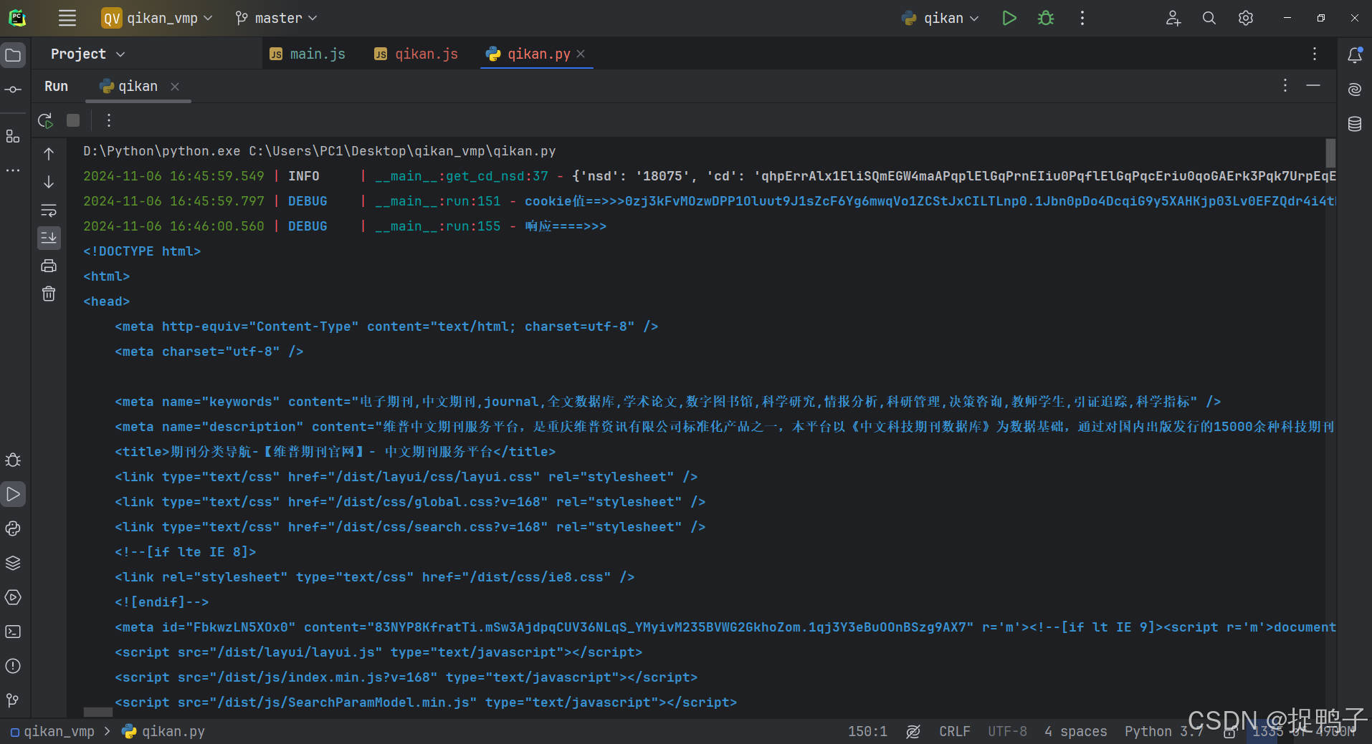Screen dimensions: 1372x744
Task: Open IDE settings gear menu
Action: pos(1246,18)
